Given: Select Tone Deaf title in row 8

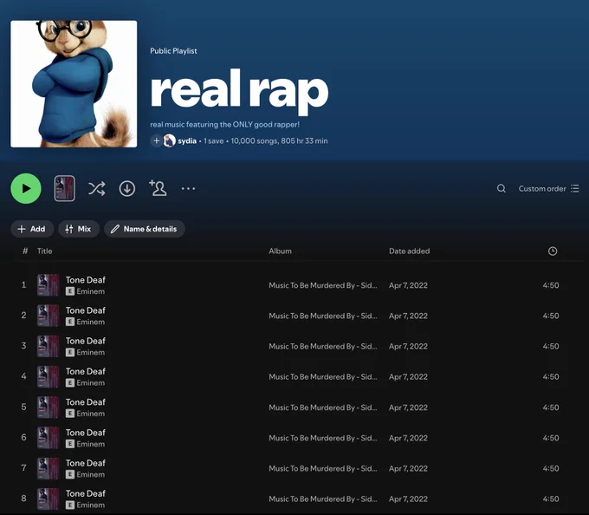Looking at the screenshot, I should pyautogui.click(x=86, y=493).
